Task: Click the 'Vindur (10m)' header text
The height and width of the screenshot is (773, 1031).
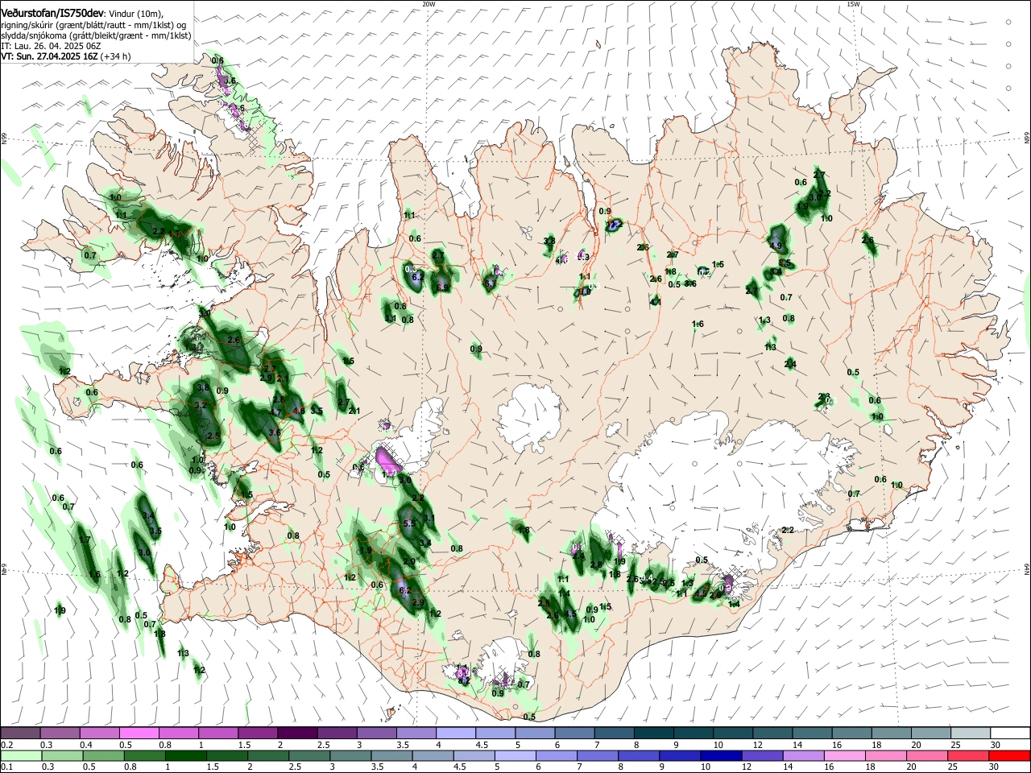Action: (135, 13)
